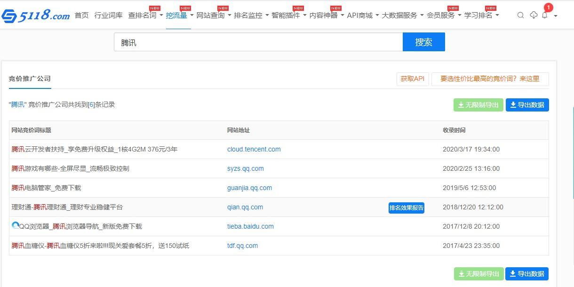Expand the 大数据服务 dropdown menu
The image size is (574, 287).
[403, 15]
